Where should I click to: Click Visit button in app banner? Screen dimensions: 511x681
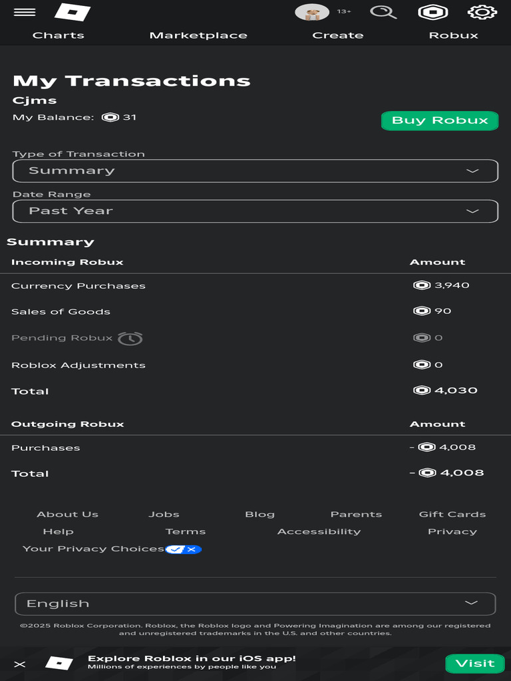[475, 664]
